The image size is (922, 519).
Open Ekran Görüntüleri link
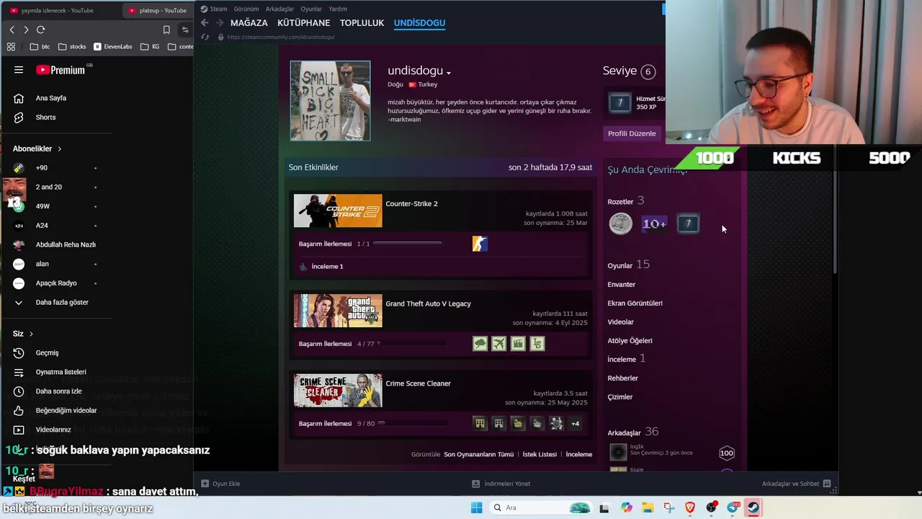pyautogui.click(x=635, y=303)
